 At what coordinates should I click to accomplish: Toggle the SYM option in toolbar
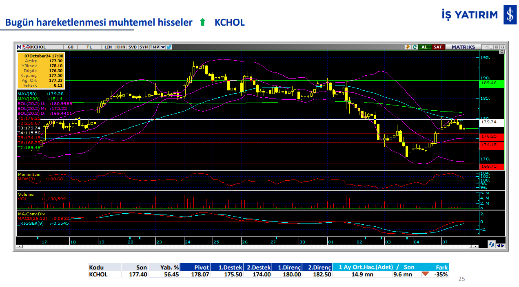144,47
